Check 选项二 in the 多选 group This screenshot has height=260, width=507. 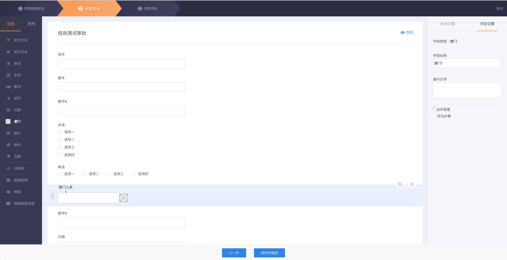[x=60, y=140]
